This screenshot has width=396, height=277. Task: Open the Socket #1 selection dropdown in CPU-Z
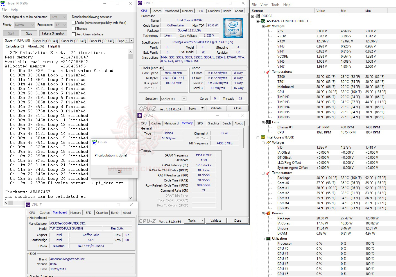[184, 99]
